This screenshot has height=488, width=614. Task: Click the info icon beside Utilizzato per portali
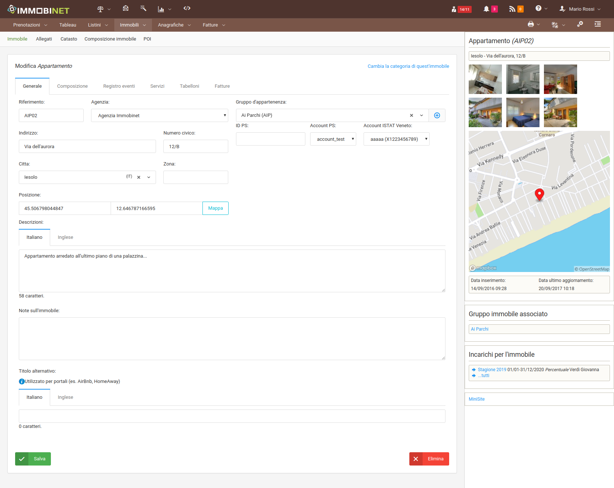22,381
